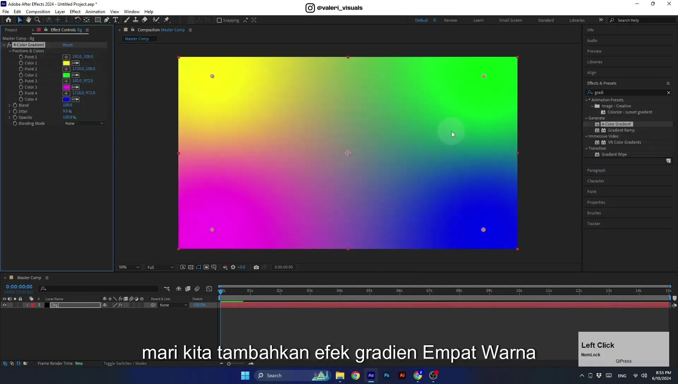Image resolution: width=678 pixels, height=384 pixels.
Task: Open parent None dropdown for Bg layer
Action: [173, 305]
